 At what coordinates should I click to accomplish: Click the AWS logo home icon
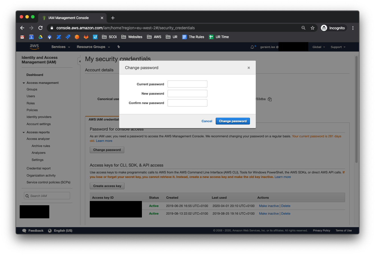coord(34,47)
